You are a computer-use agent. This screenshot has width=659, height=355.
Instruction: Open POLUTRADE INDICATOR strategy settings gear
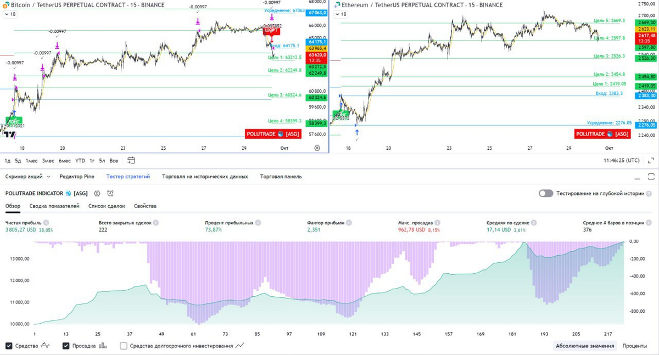pos(97,194)
